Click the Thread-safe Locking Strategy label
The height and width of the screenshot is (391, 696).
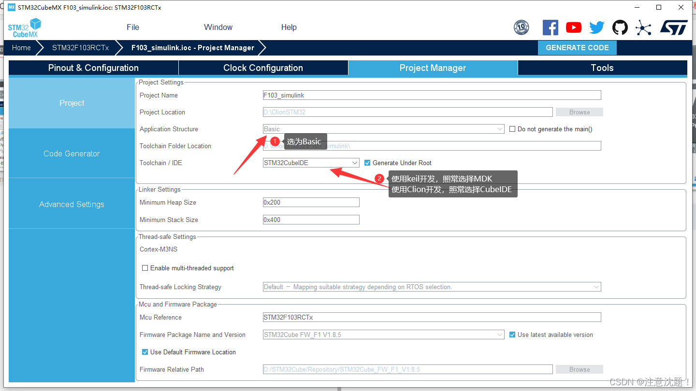pos(180,287)
